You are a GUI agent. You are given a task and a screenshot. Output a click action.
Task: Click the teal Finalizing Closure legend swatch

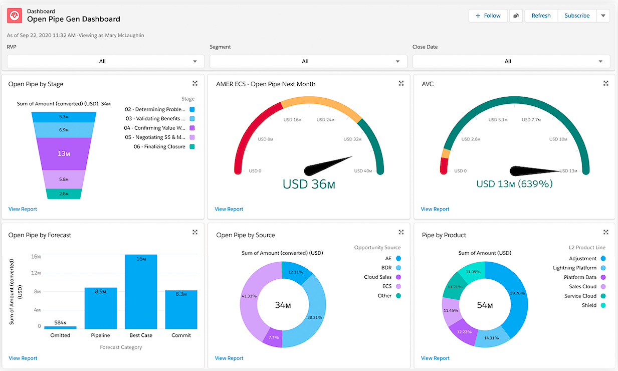pos(192,147)
